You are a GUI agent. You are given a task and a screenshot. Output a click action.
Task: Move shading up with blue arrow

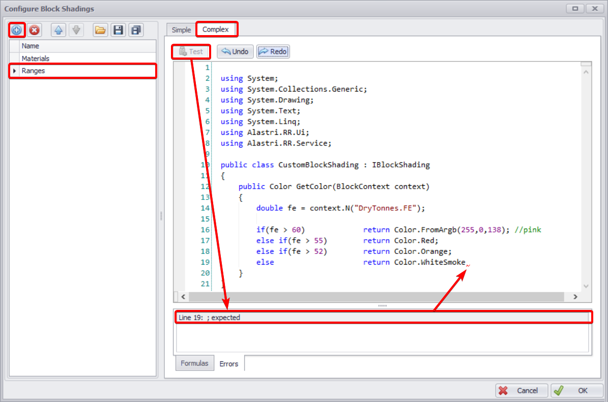[59, 30]
